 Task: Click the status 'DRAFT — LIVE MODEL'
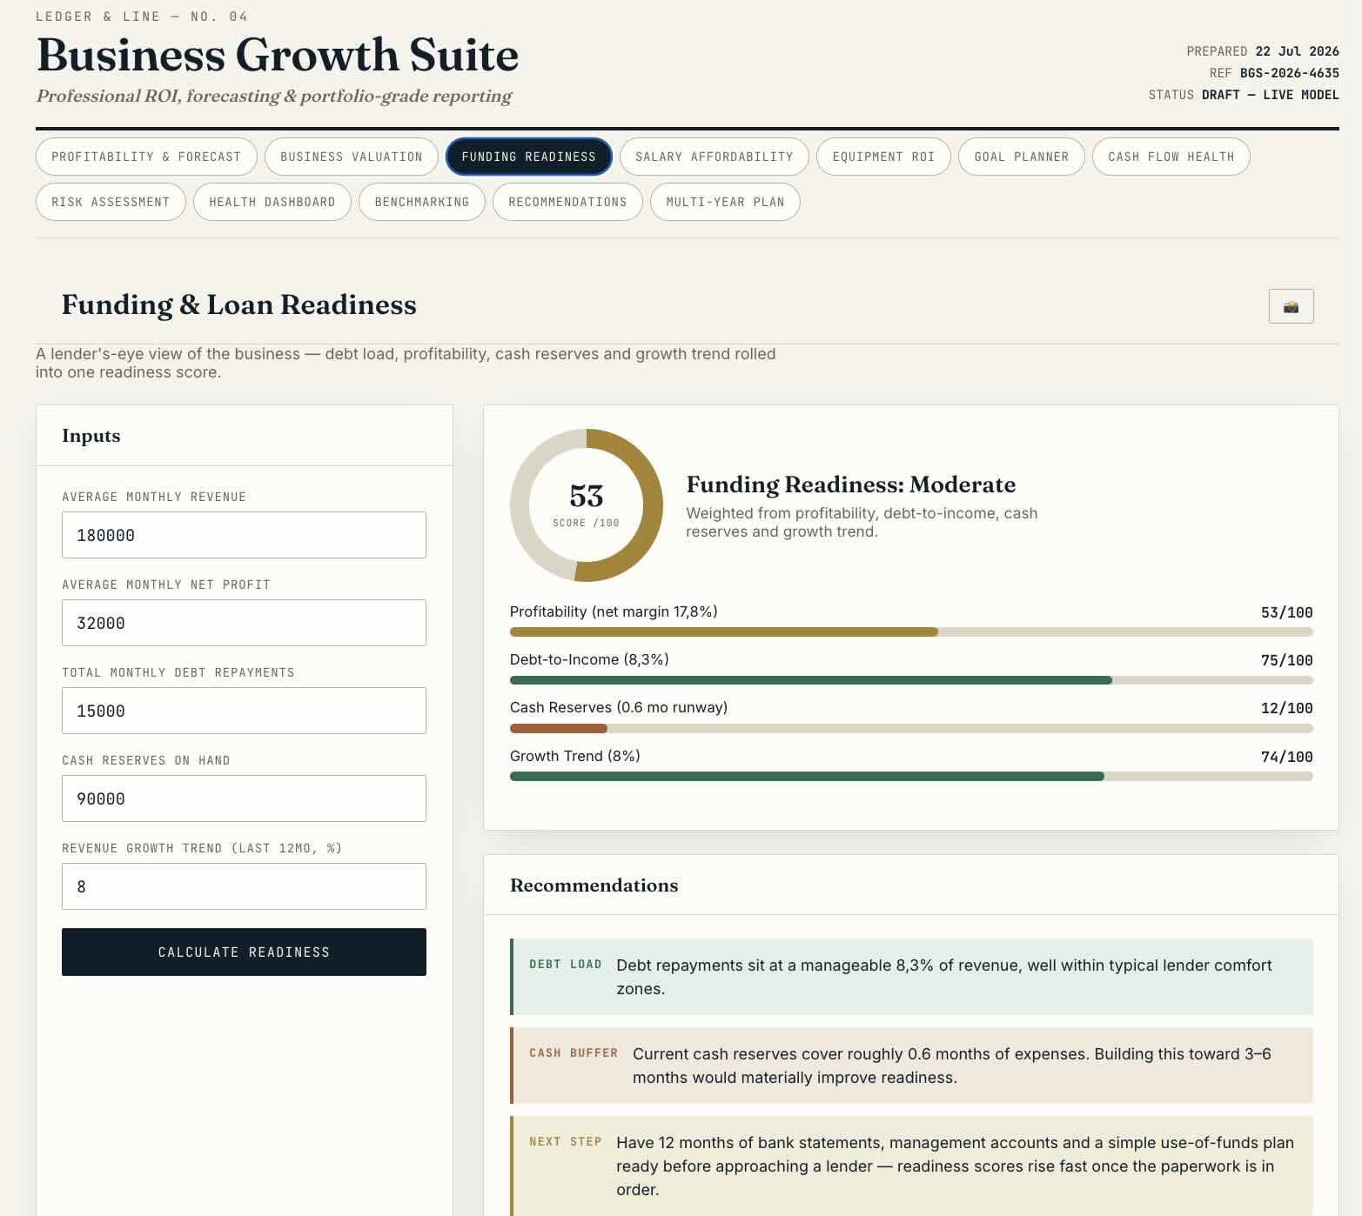click(x=1270, y=95)
